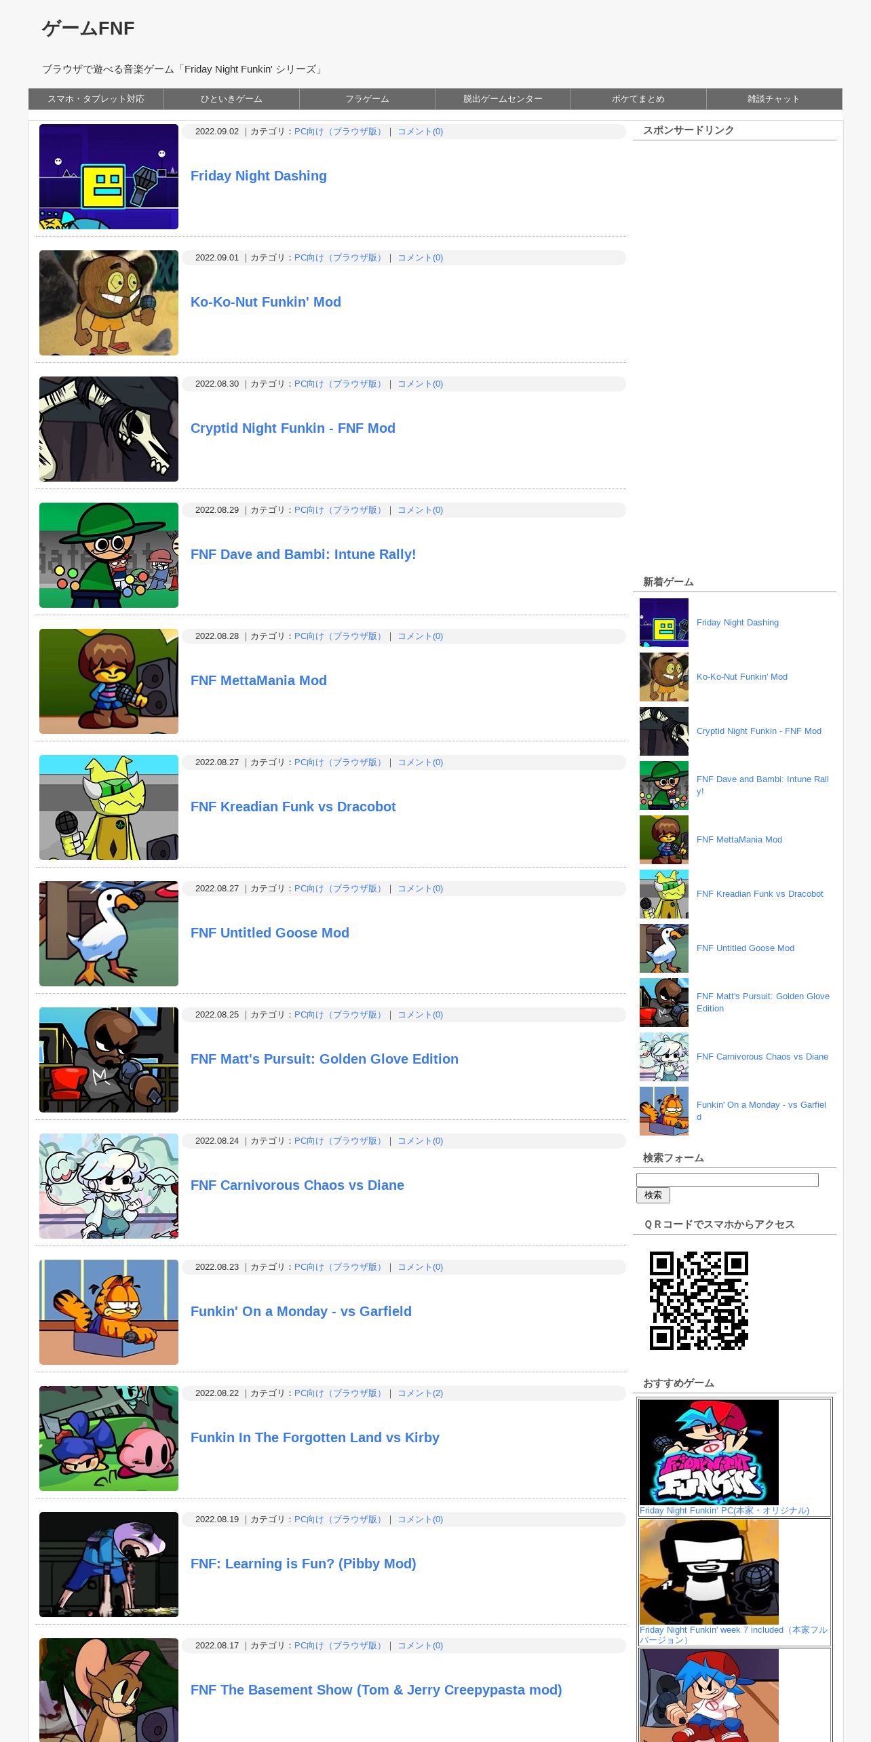The width and height of the screenshot is (871, 1742).
Task: Open the ゲームFNF site title
Action: pos(88,28)
